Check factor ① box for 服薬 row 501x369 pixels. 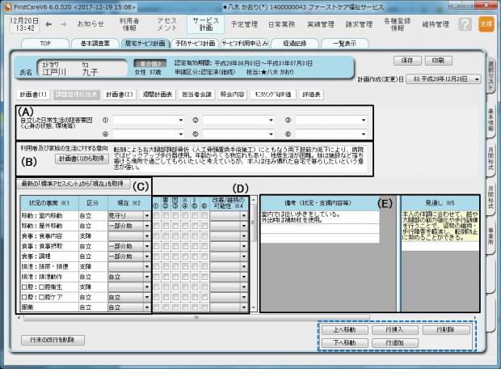click(156, 307)
